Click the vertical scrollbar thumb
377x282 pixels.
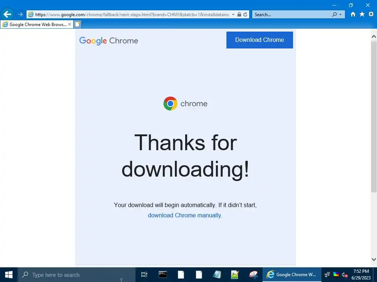[x=374, y=116]
